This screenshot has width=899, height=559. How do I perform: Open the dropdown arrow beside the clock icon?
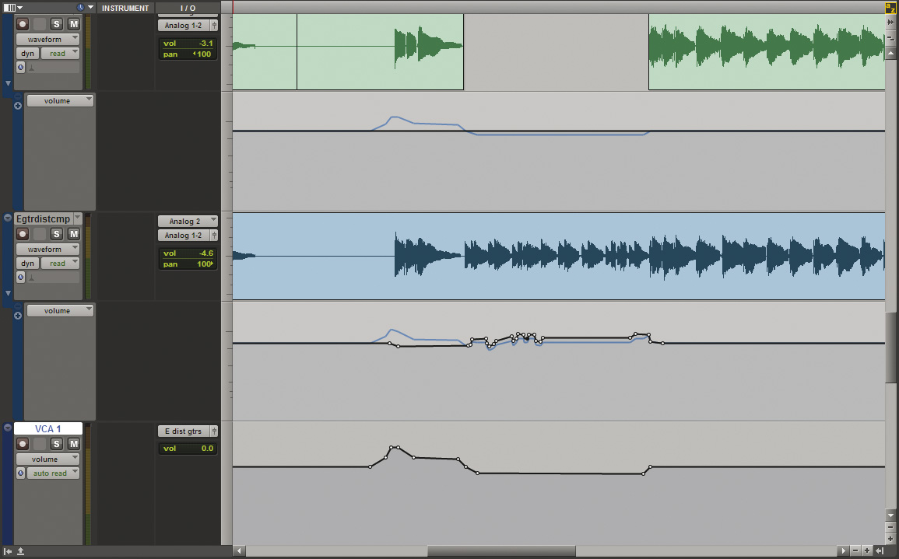coord(90,8)
